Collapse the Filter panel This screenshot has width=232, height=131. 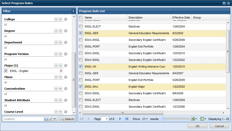coord(73,11)
